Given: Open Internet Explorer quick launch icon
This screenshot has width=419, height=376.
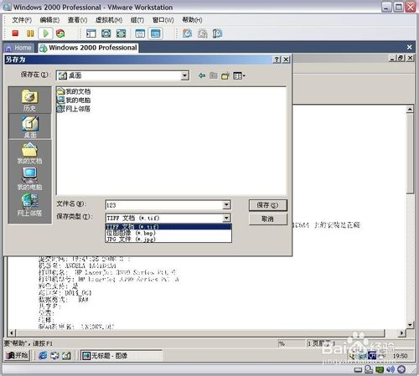Looking at the screenshot, I should click(43, 355).
